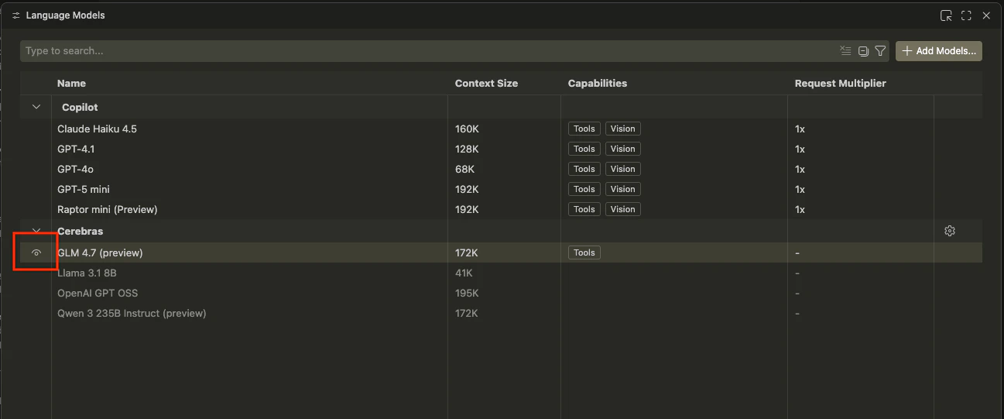Select the OpenAI GPT OSS model

coord(98,293)
